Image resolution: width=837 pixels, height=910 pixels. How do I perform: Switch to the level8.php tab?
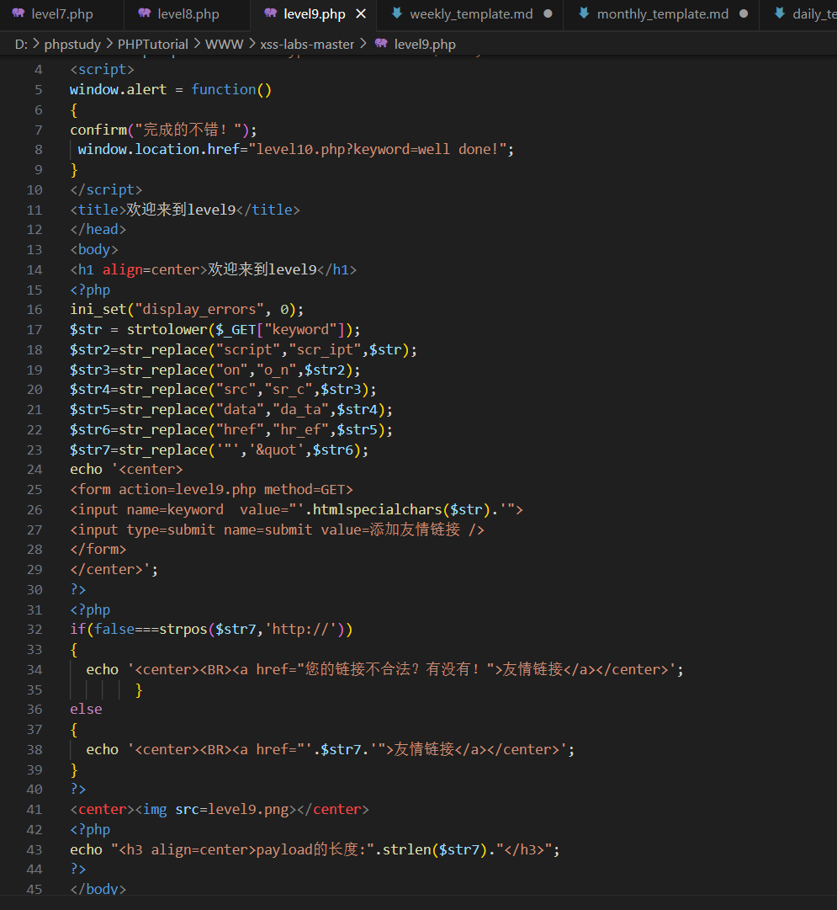pos(188,14)
